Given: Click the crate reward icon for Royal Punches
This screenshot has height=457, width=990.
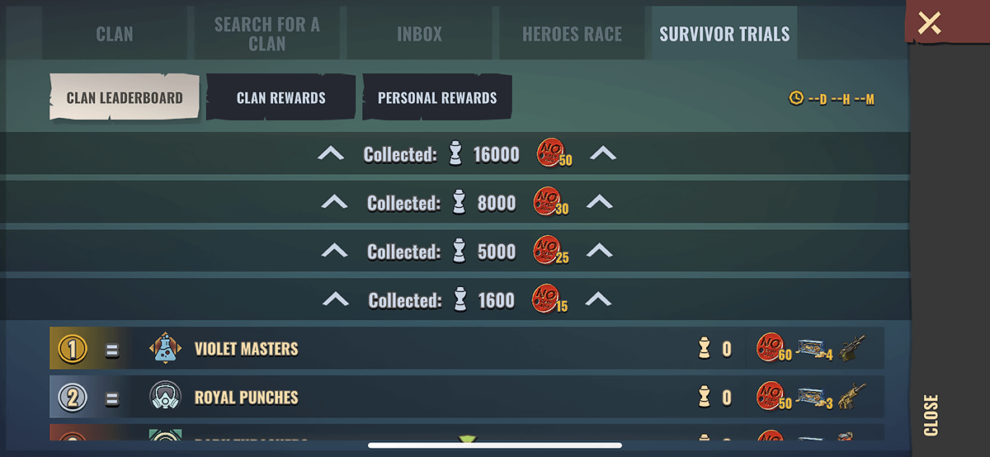Looking at the screenshot, I should (814, 398).
